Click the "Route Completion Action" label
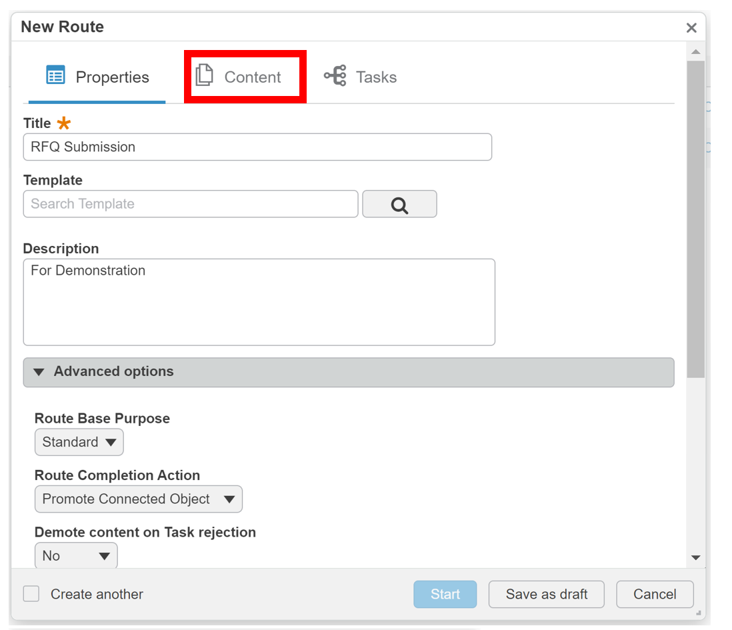This screenshot has width=732, height=630. (x=117, y=475)
